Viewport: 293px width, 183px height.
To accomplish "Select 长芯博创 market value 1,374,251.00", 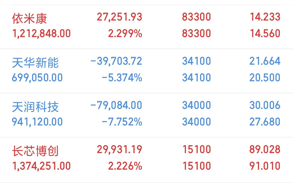I will click(x=41, y=166).
